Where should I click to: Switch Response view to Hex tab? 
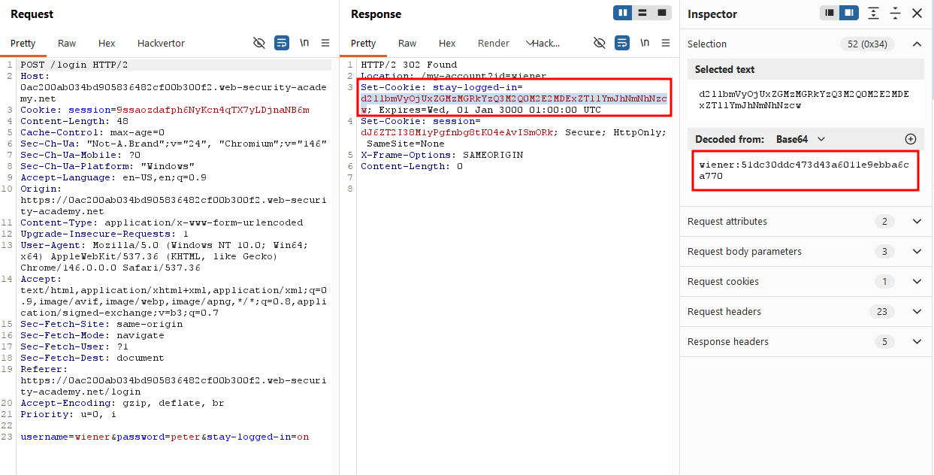point(447,44)
